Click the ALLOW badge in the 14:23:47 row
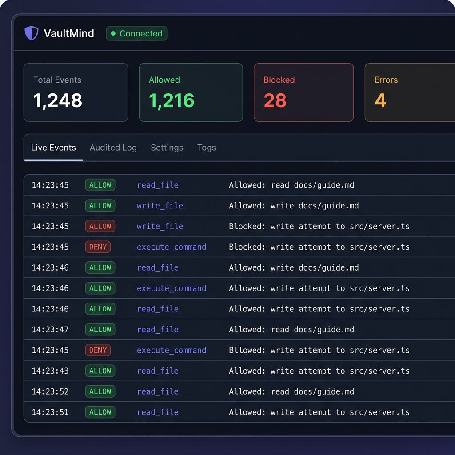The width and height of the screenshot is (455, 455). click(x=100, y=330)
